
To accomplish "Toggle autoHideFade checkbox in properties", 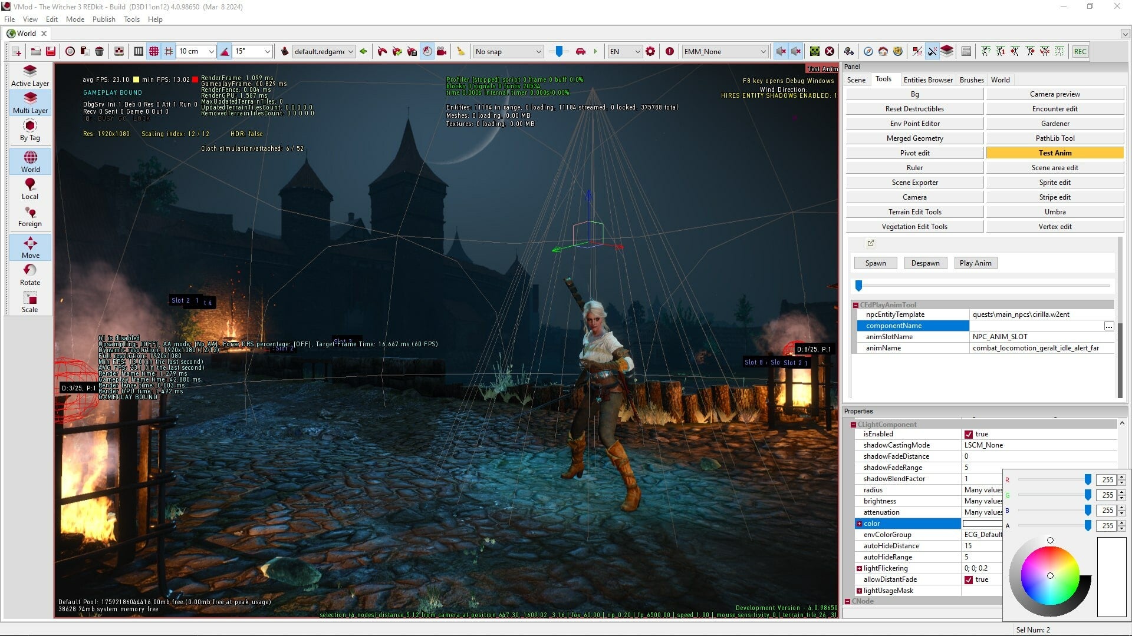I will [968, 579].
